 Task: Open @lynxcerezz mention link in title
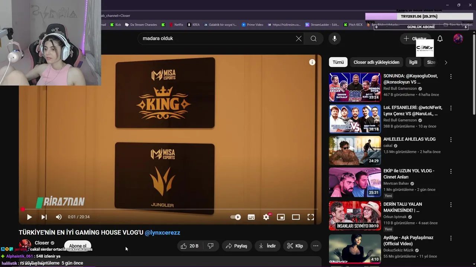point(163,233)
